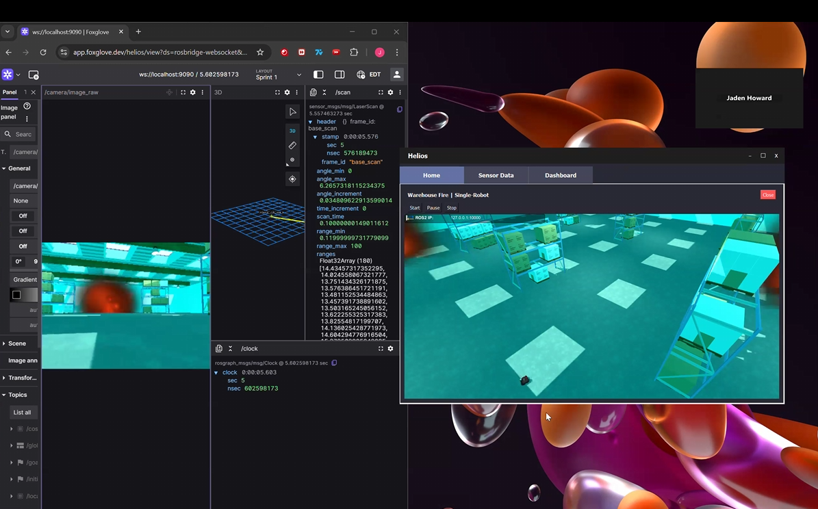818x509 pixels.
Task: Click the add panel icon
Action: [x=34, y=75]
